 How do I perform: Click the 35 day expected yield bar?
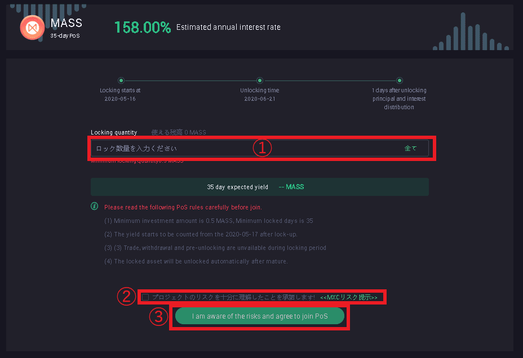(x=259, y=187)
